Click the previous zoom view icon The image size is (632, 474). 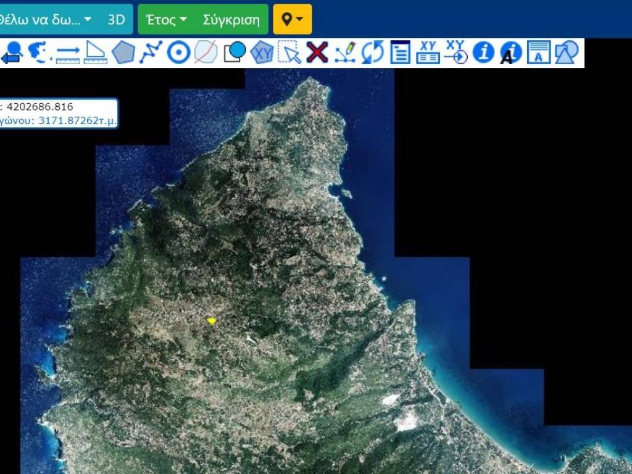(12, 52)
